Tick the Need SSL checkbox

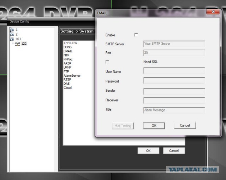coord(107,62)
